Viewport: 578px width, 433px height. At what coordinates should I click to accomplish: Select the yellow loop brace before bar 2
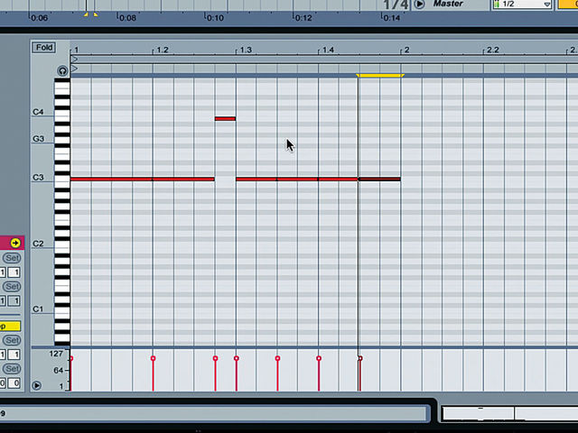pyautogui.click(x=380, y=76)
